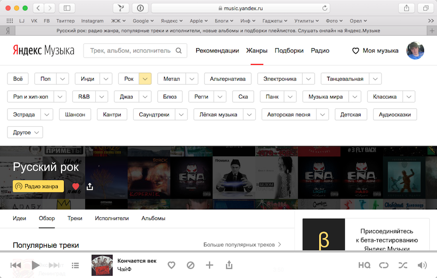Open Больше популярных треков link
Image resolution: width=437 pixels, height=278 pixels.
(x=242, y=244)
